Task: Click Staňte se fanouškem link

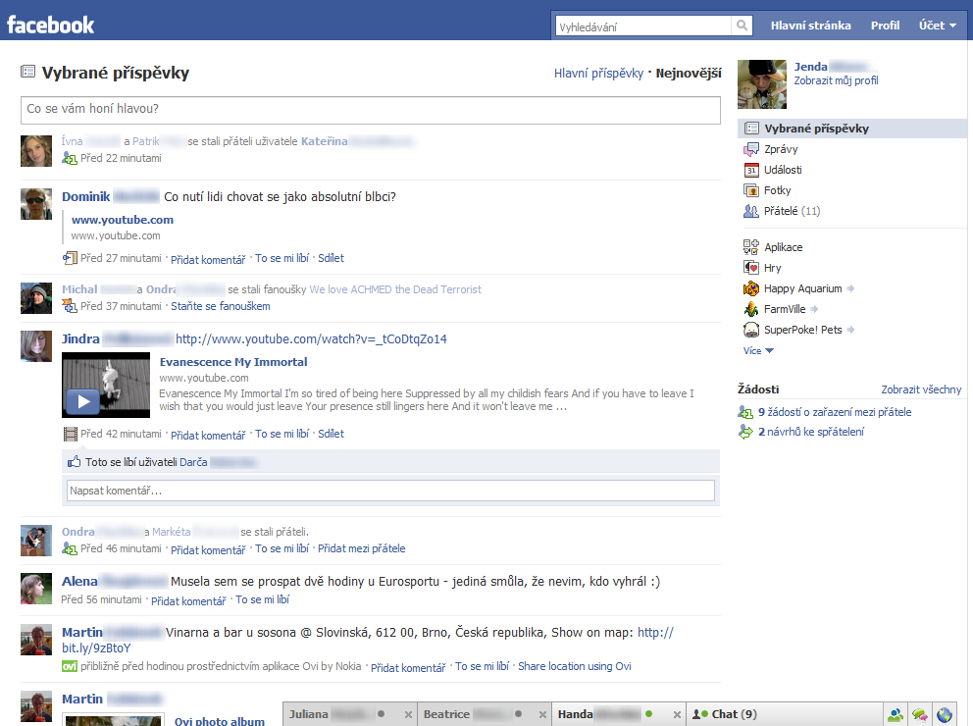Action: tap(221, 306)
